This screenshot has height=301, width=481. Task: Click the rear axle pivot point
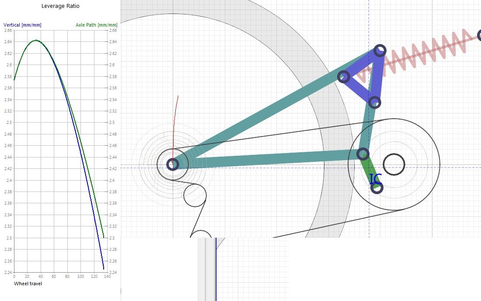pyautogui.click(x=173, y=164)
